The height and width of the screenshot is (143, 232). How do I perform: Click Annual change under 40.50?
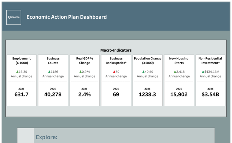[x=148, y=76]
